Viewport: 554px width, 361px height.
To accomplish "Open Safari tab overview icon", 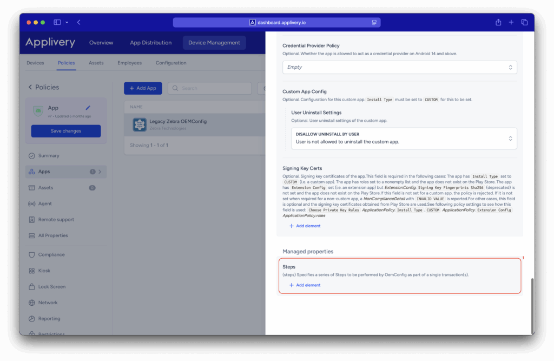I will 524,22.
